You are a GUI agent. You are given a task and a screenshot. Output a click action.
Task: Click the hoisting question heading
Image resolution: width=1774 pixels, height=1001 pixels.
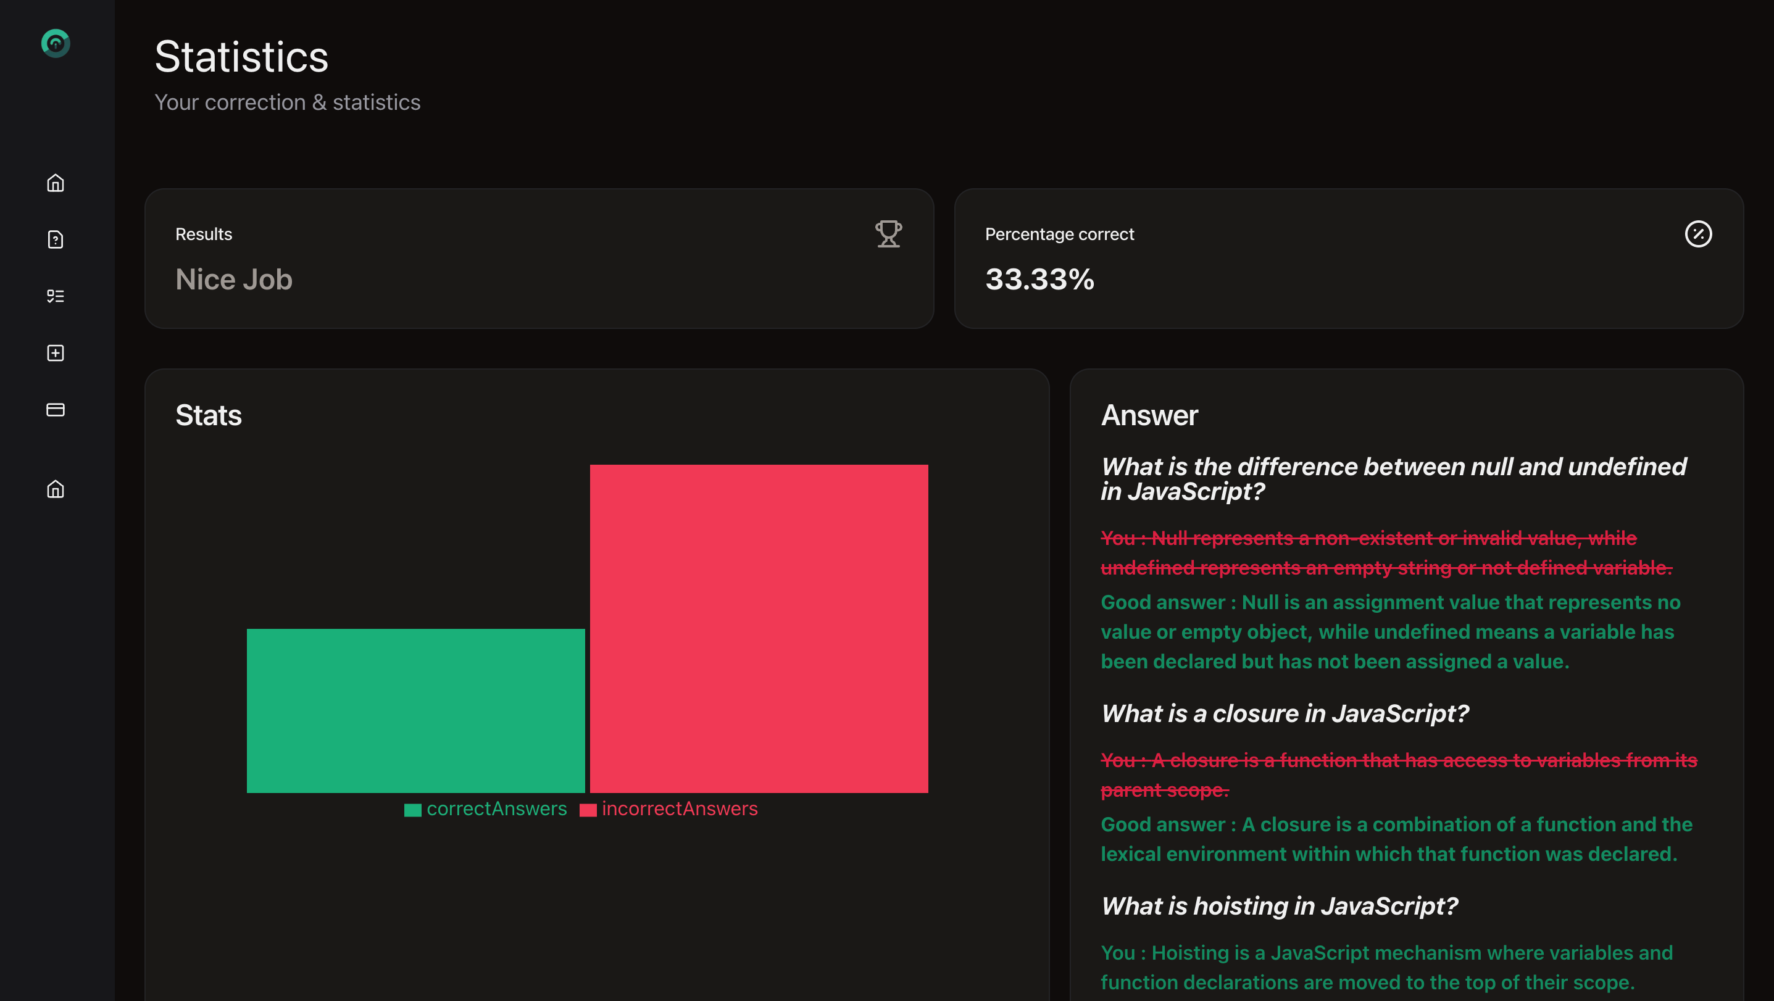coord(1279,906)
